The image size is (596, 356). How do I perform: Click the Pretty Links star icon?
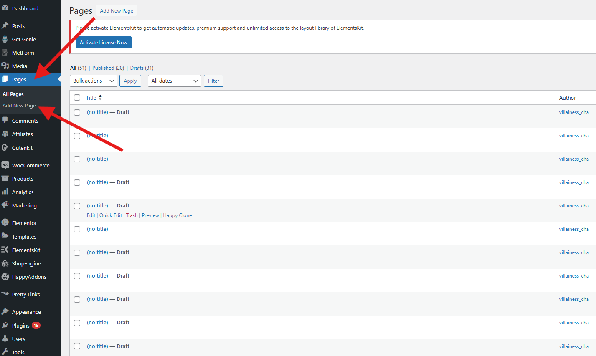pos(5,294)
